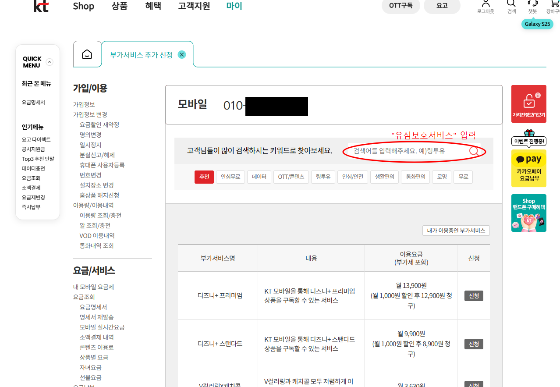Click 내가 이용중인 부가서비스 button
Image resolution: width=560 pixels, height=387 pixels.
456,231
